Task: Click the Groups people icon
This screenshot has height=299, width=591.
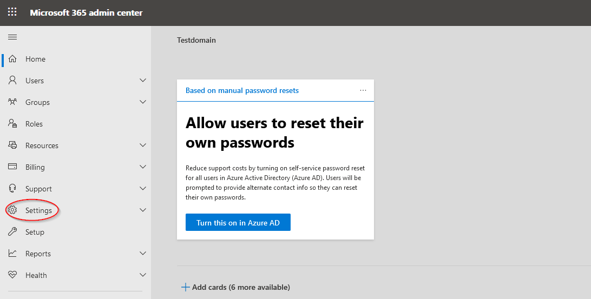Action: [x=13, y=102]
